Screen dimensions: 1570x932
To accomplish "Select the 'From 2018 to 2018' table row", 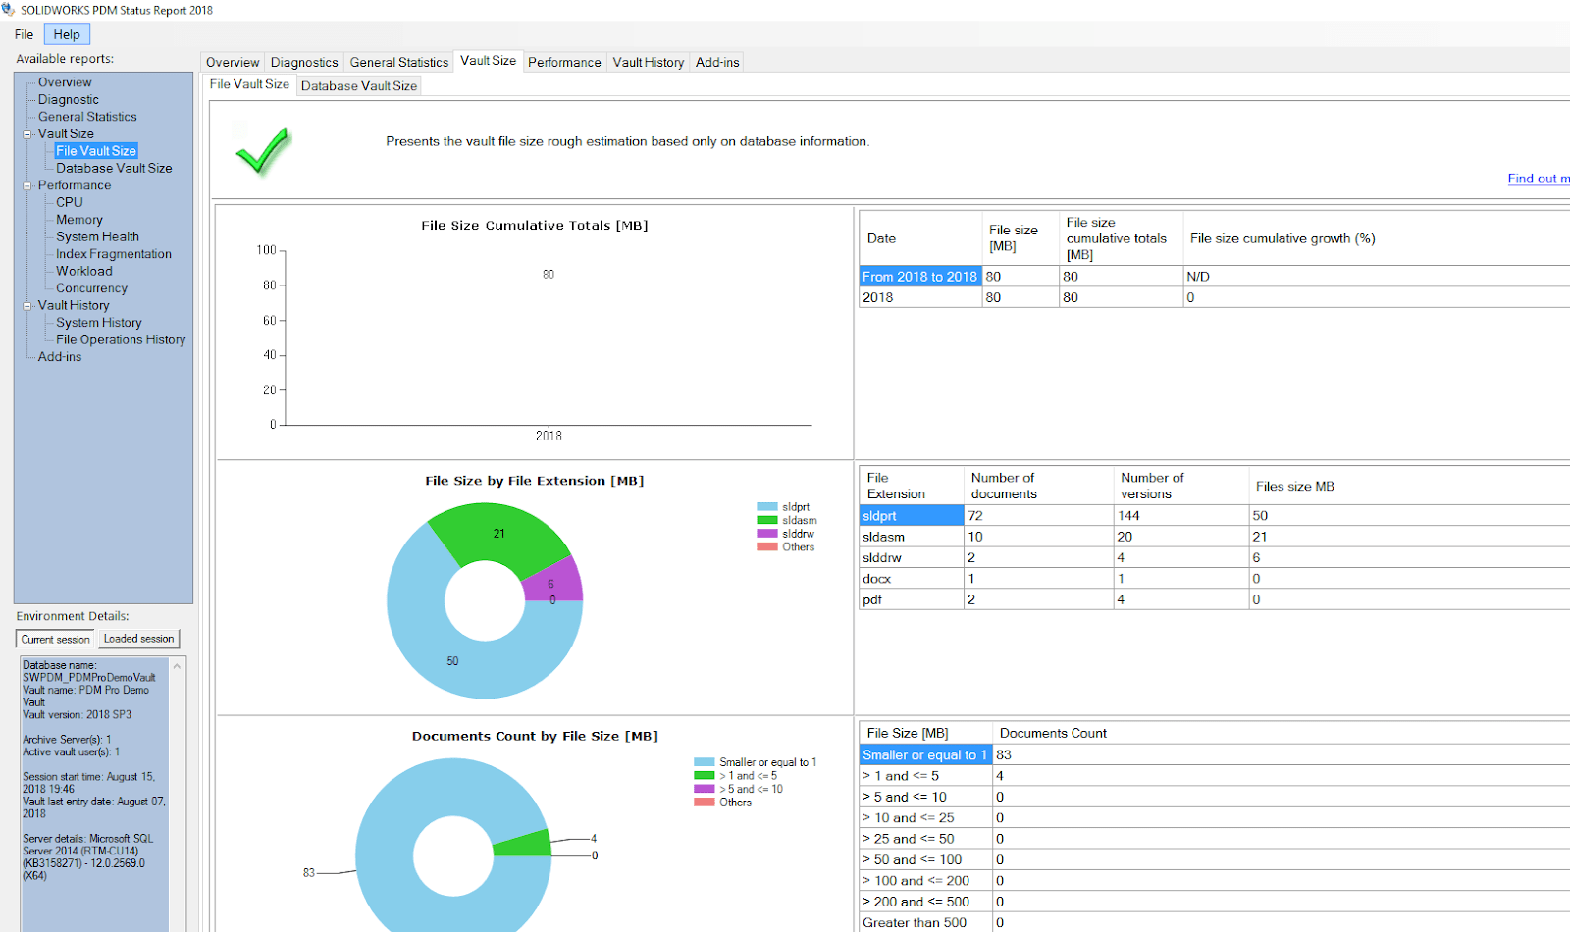I will (x=1215, y=277).
